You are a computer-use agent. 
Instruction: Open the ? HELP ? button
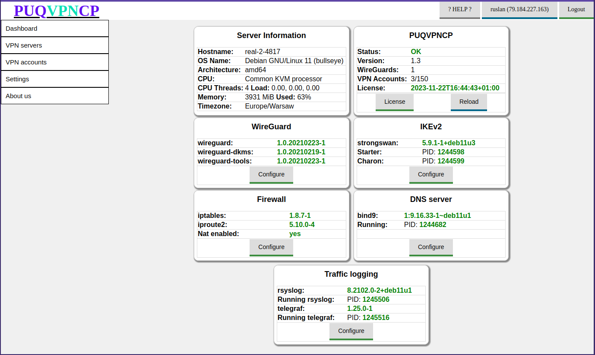459,10
